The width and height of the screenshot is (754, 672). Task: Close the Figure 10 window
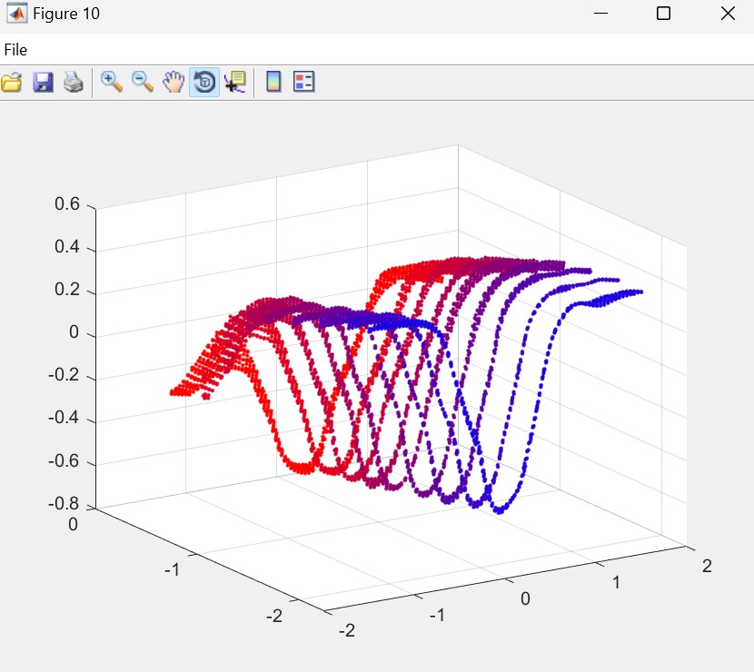(727, 14)
